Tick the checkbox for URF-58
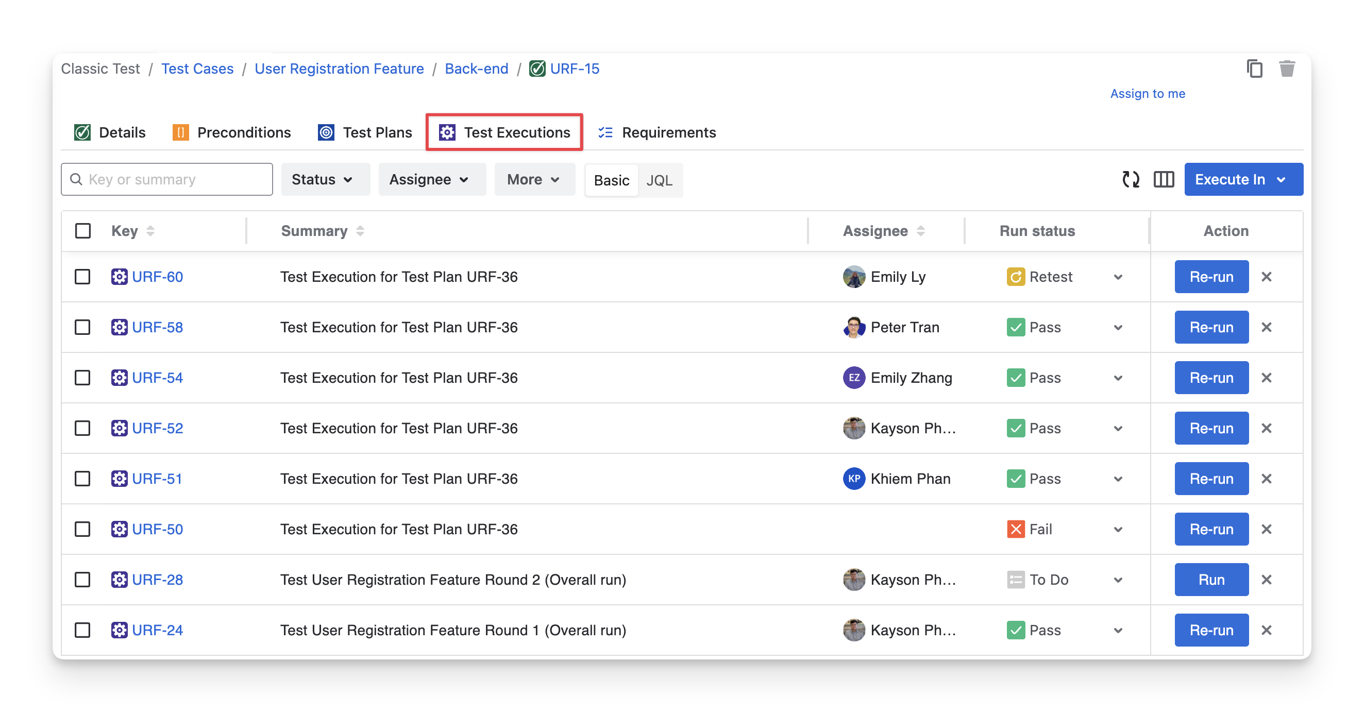Viewport: 1364px width, 712px height. tap(82, 327)
